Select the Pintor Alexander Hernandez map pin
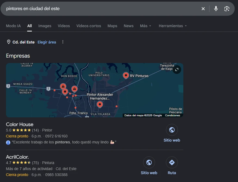 [x=100, y=104]
